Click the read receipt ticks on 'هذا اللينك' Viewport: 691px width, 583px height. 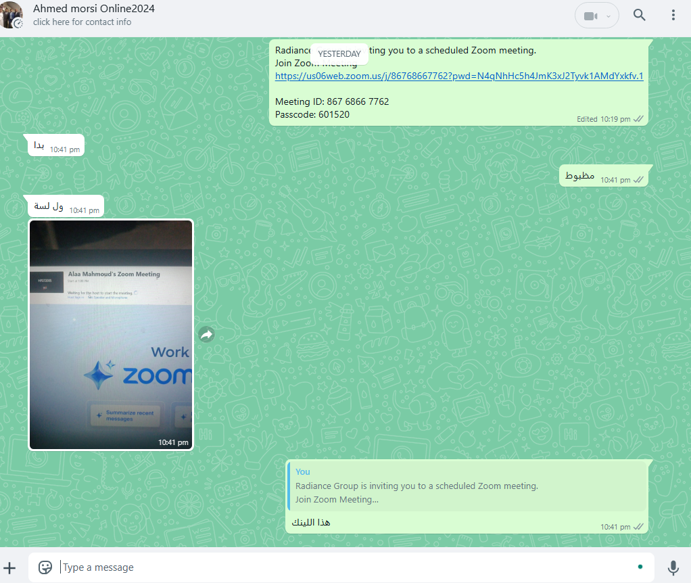coord(638,527)
